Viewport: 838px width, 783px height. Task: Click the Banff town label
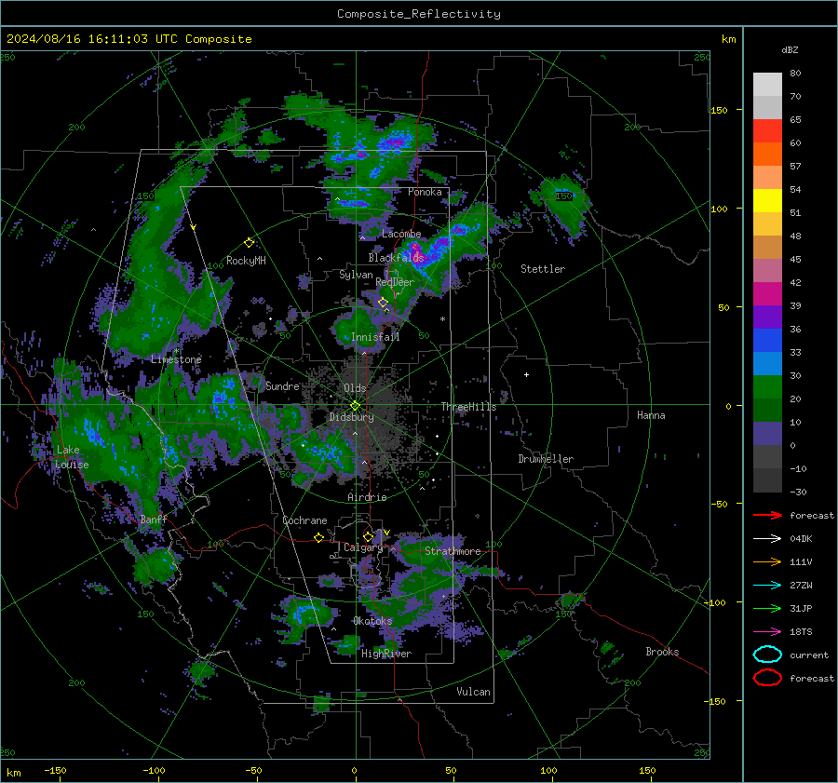pyautogui.click(x=154, y=519)
